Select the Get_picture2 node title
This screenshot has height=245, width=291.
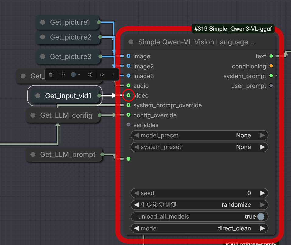point(71,37)
